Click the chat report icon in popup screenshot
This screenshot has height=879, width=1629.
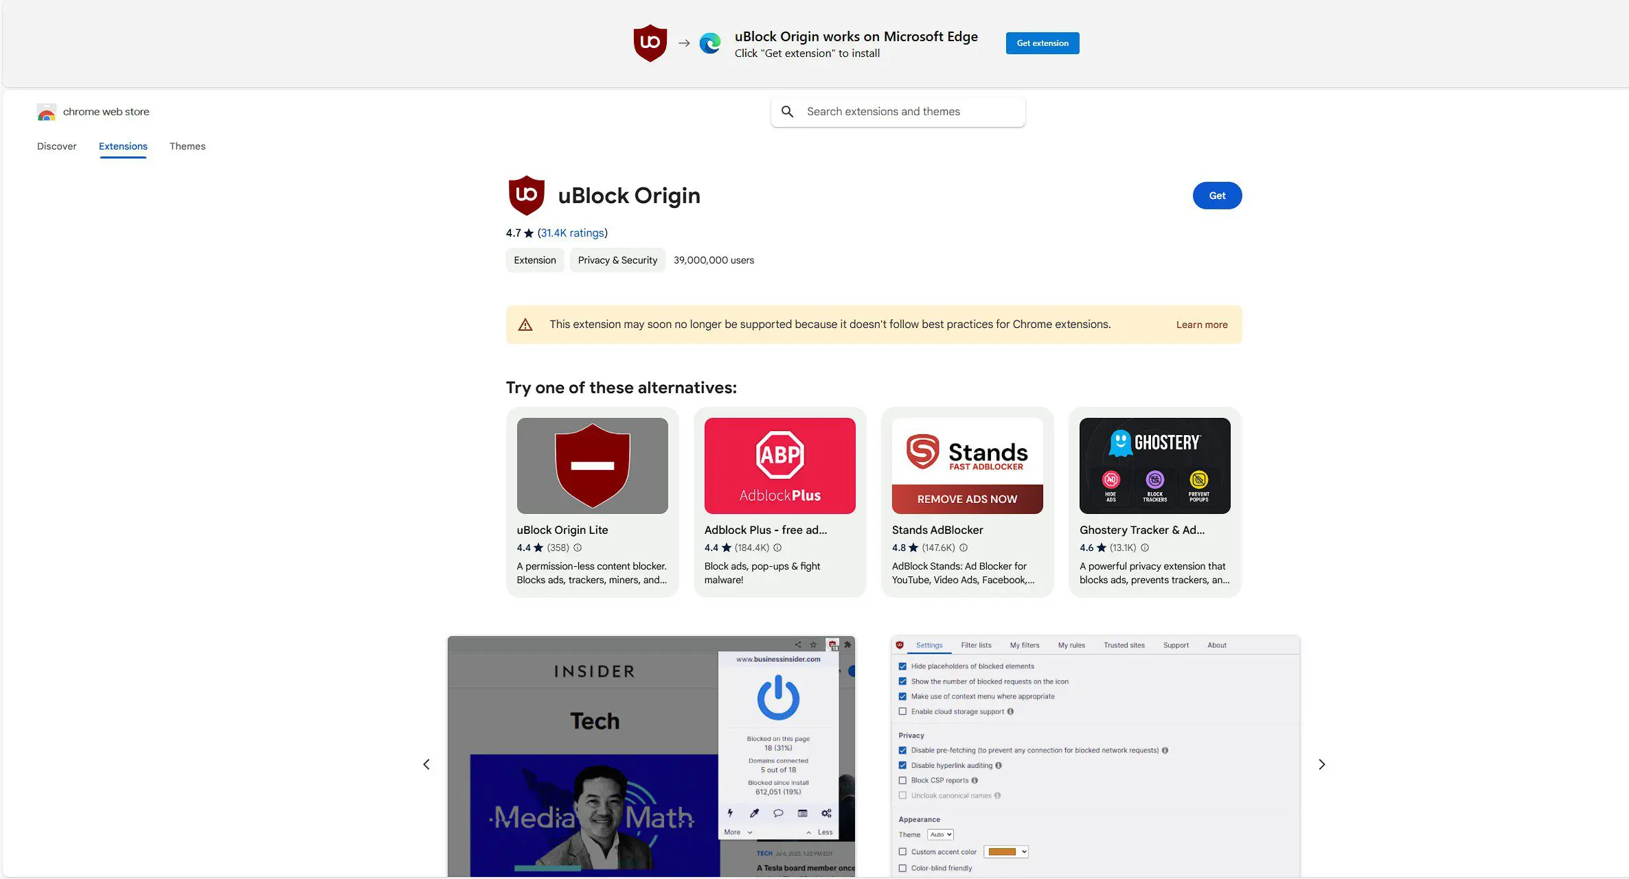[x=778, y=813]
